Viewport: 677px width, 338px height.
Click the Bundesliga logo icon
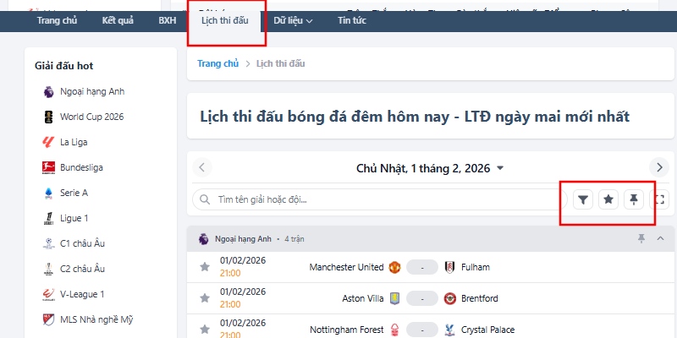coord(48,167)
